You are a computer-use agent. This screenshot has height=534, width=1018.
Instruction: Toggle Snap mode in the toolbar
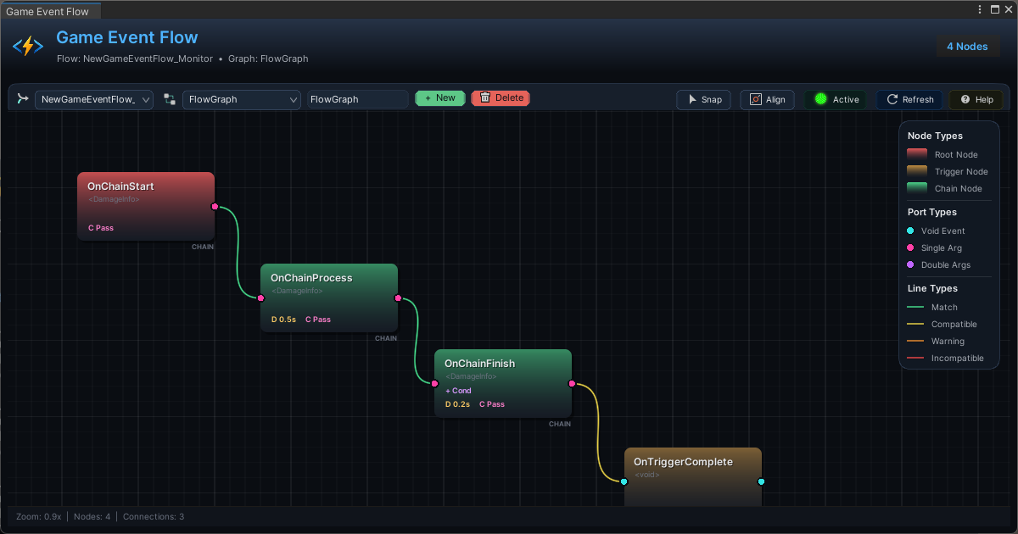tap(703, 99)
